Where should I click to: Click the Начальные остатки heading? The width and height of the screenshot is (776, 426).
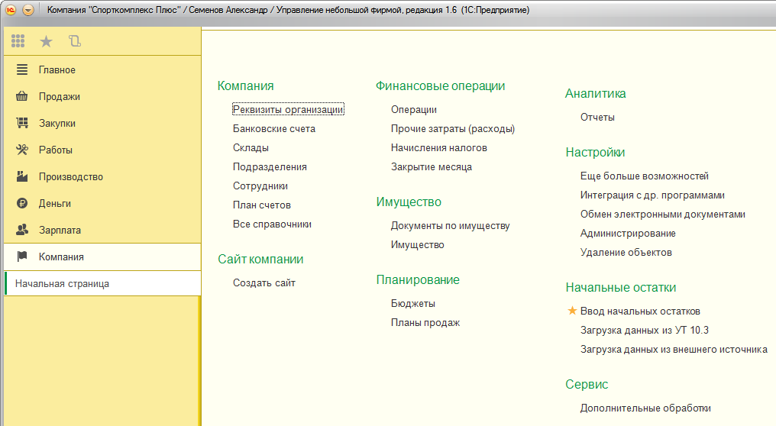[621, 288]
